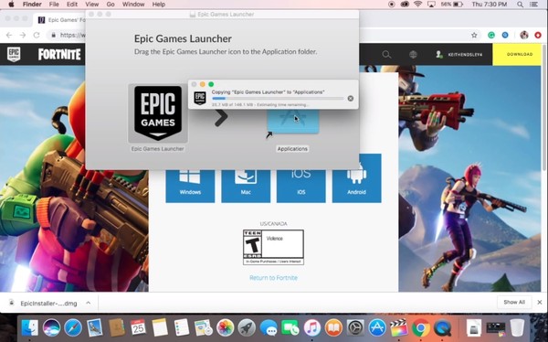Launch Google Chrome from the Dock

(x=421, y=328)
